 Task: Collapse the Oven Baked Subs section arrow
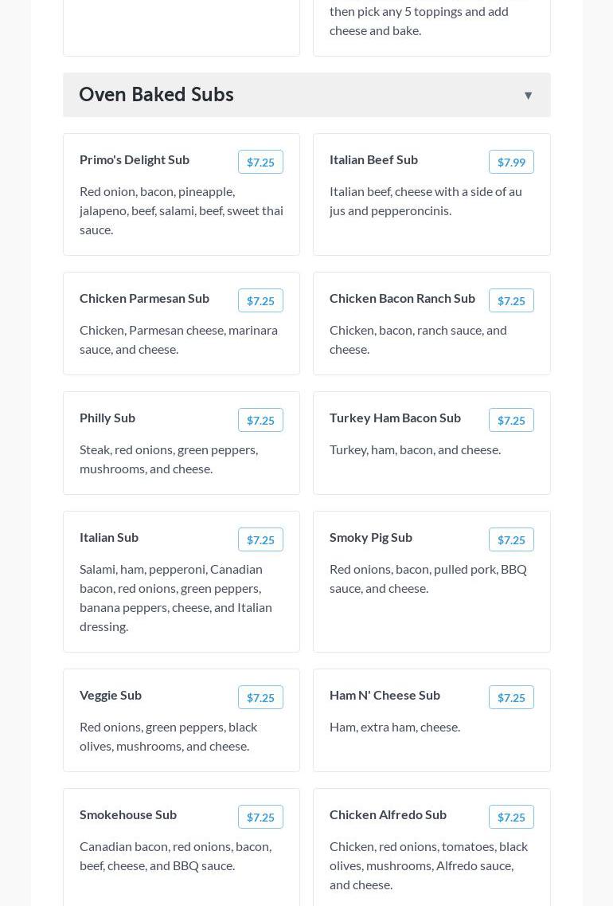coord(528,96)
